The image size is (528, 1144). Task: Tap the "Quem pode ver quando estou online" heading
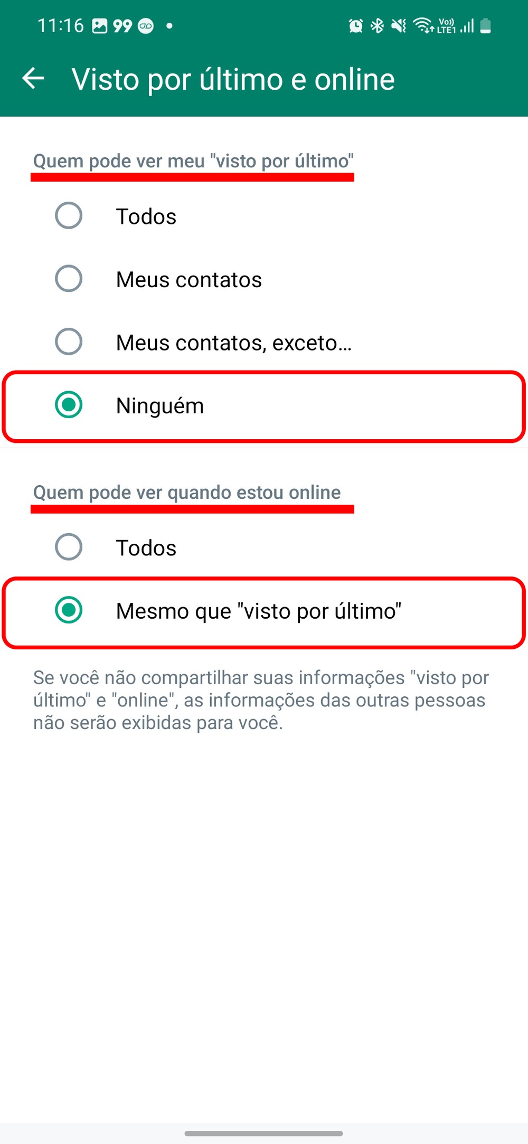tap(187, 493)
